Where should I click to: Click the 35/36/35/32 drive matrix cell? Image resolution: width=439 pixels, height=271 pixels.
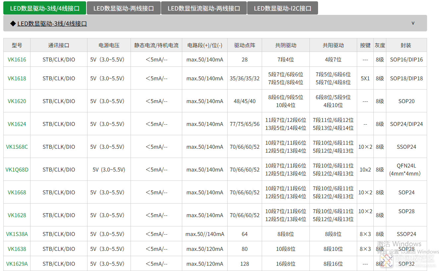[245, 78]
